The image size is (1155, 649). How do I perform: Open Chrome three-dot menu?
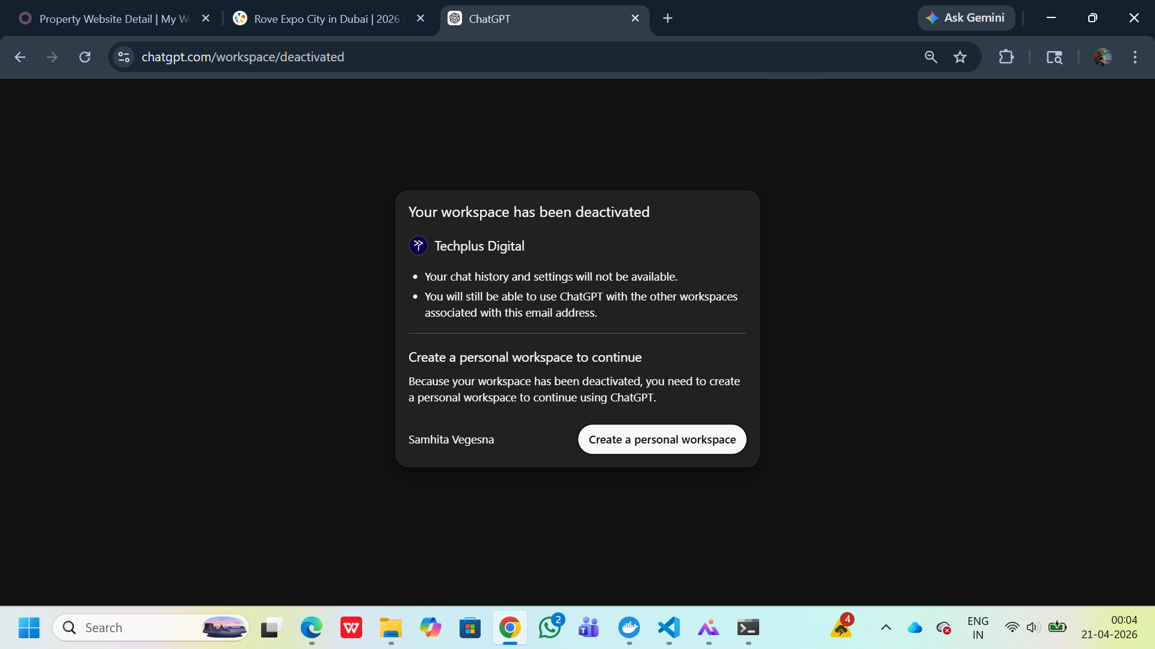point(1135,57)
